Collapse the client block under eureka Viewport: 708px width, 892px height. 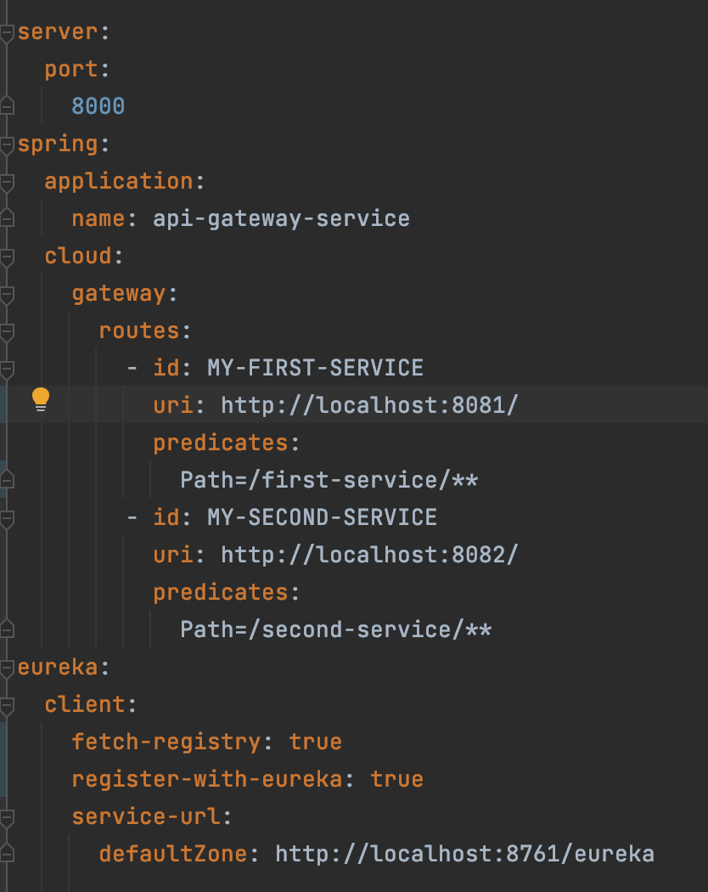pos(7,704)
